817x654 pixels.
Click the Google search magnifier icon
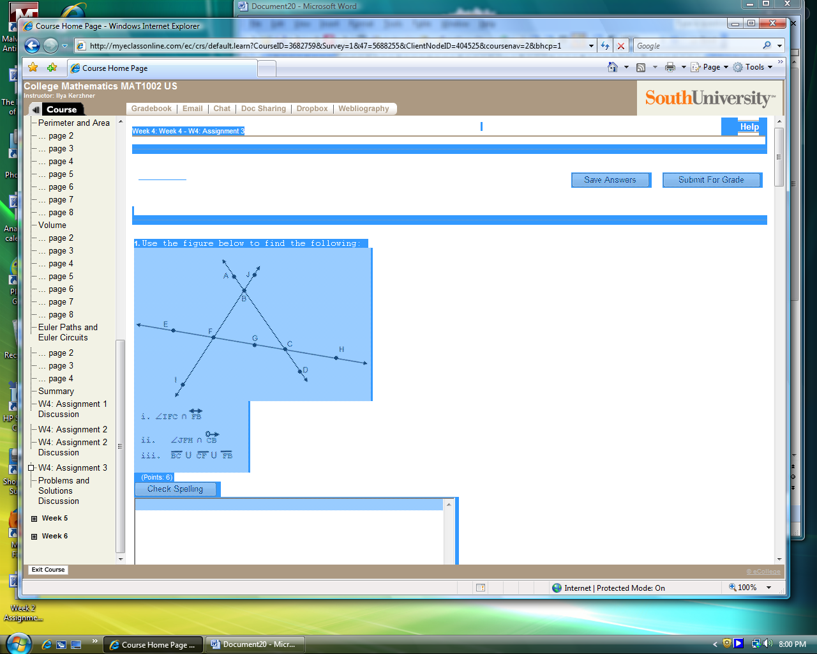[x=767, y=46]
